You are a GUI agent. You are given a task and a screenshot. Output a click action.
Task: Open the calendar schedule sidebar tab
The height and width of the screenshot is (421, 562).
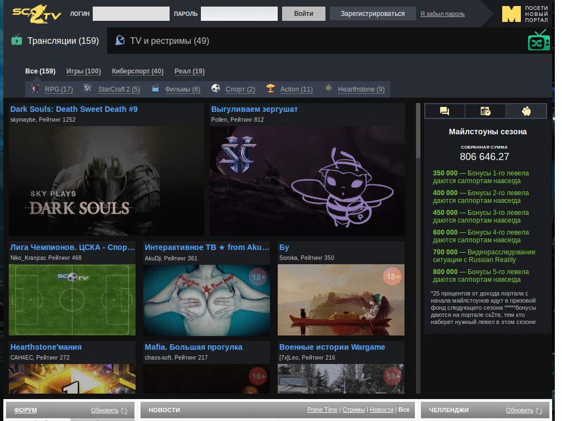coord(485,111)
